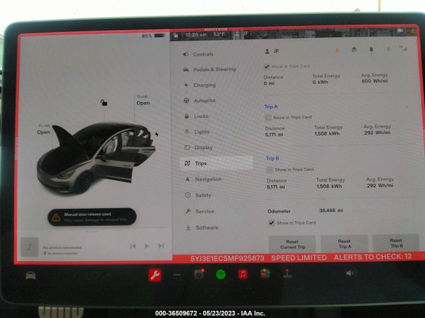Toggle odometer Show in Trips Card
425x318 pixels.
[x=271, y=223]
